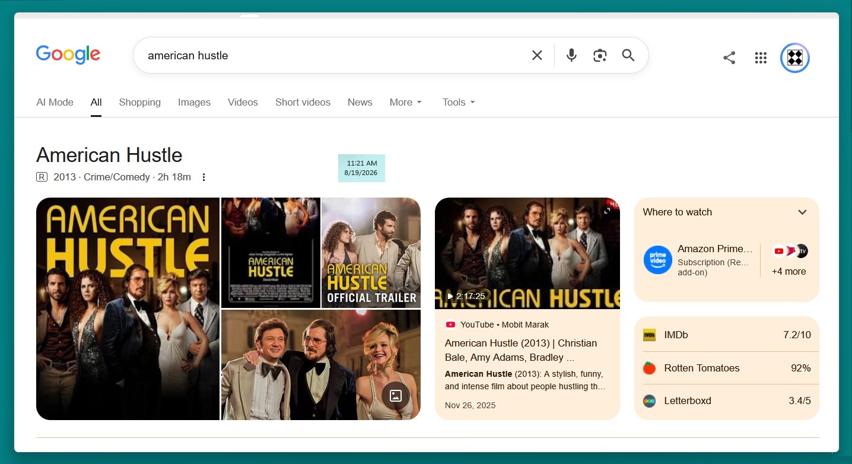Start voice search with microphone icon
This screenshot has height=464, width=852.
[x=571, y=55]
